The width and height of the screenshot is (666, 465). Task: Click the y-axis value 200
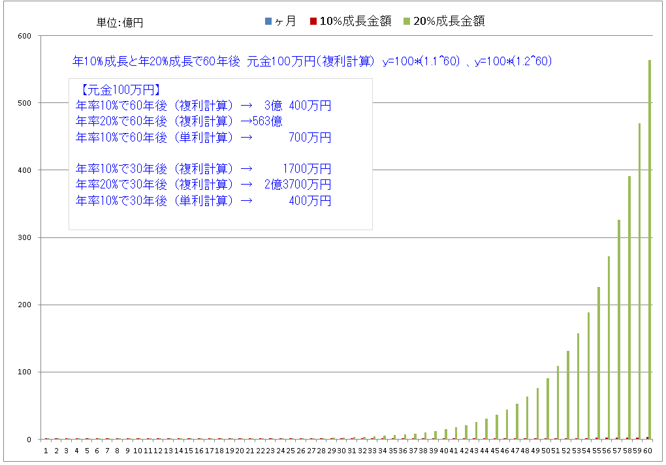click(25, 305)
